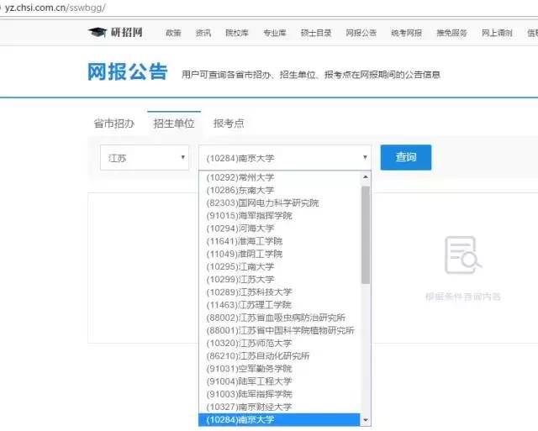538x431 pixels.
Task: Select (10320)江苏师范大学 from the list
Action: click(x=280, y=343)
